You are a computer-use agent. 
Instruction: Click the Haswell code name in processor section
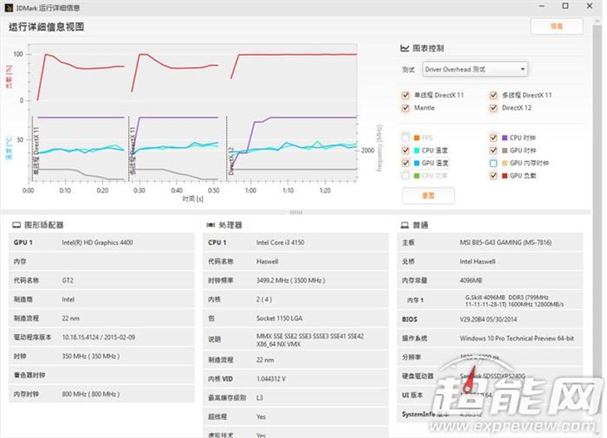pos(267,262)
